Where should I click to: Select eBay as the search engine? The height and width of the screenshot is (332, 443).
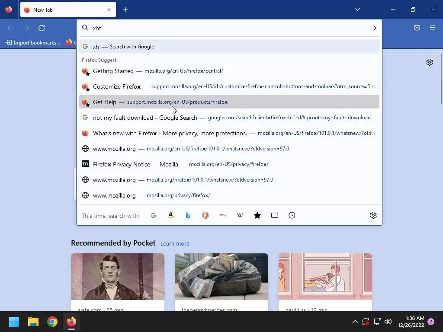point(223,215)
